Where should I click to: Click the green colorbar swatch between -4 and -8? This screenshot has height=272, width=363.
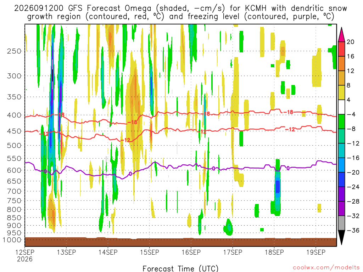pyautogui.click(x=341, y=121)
